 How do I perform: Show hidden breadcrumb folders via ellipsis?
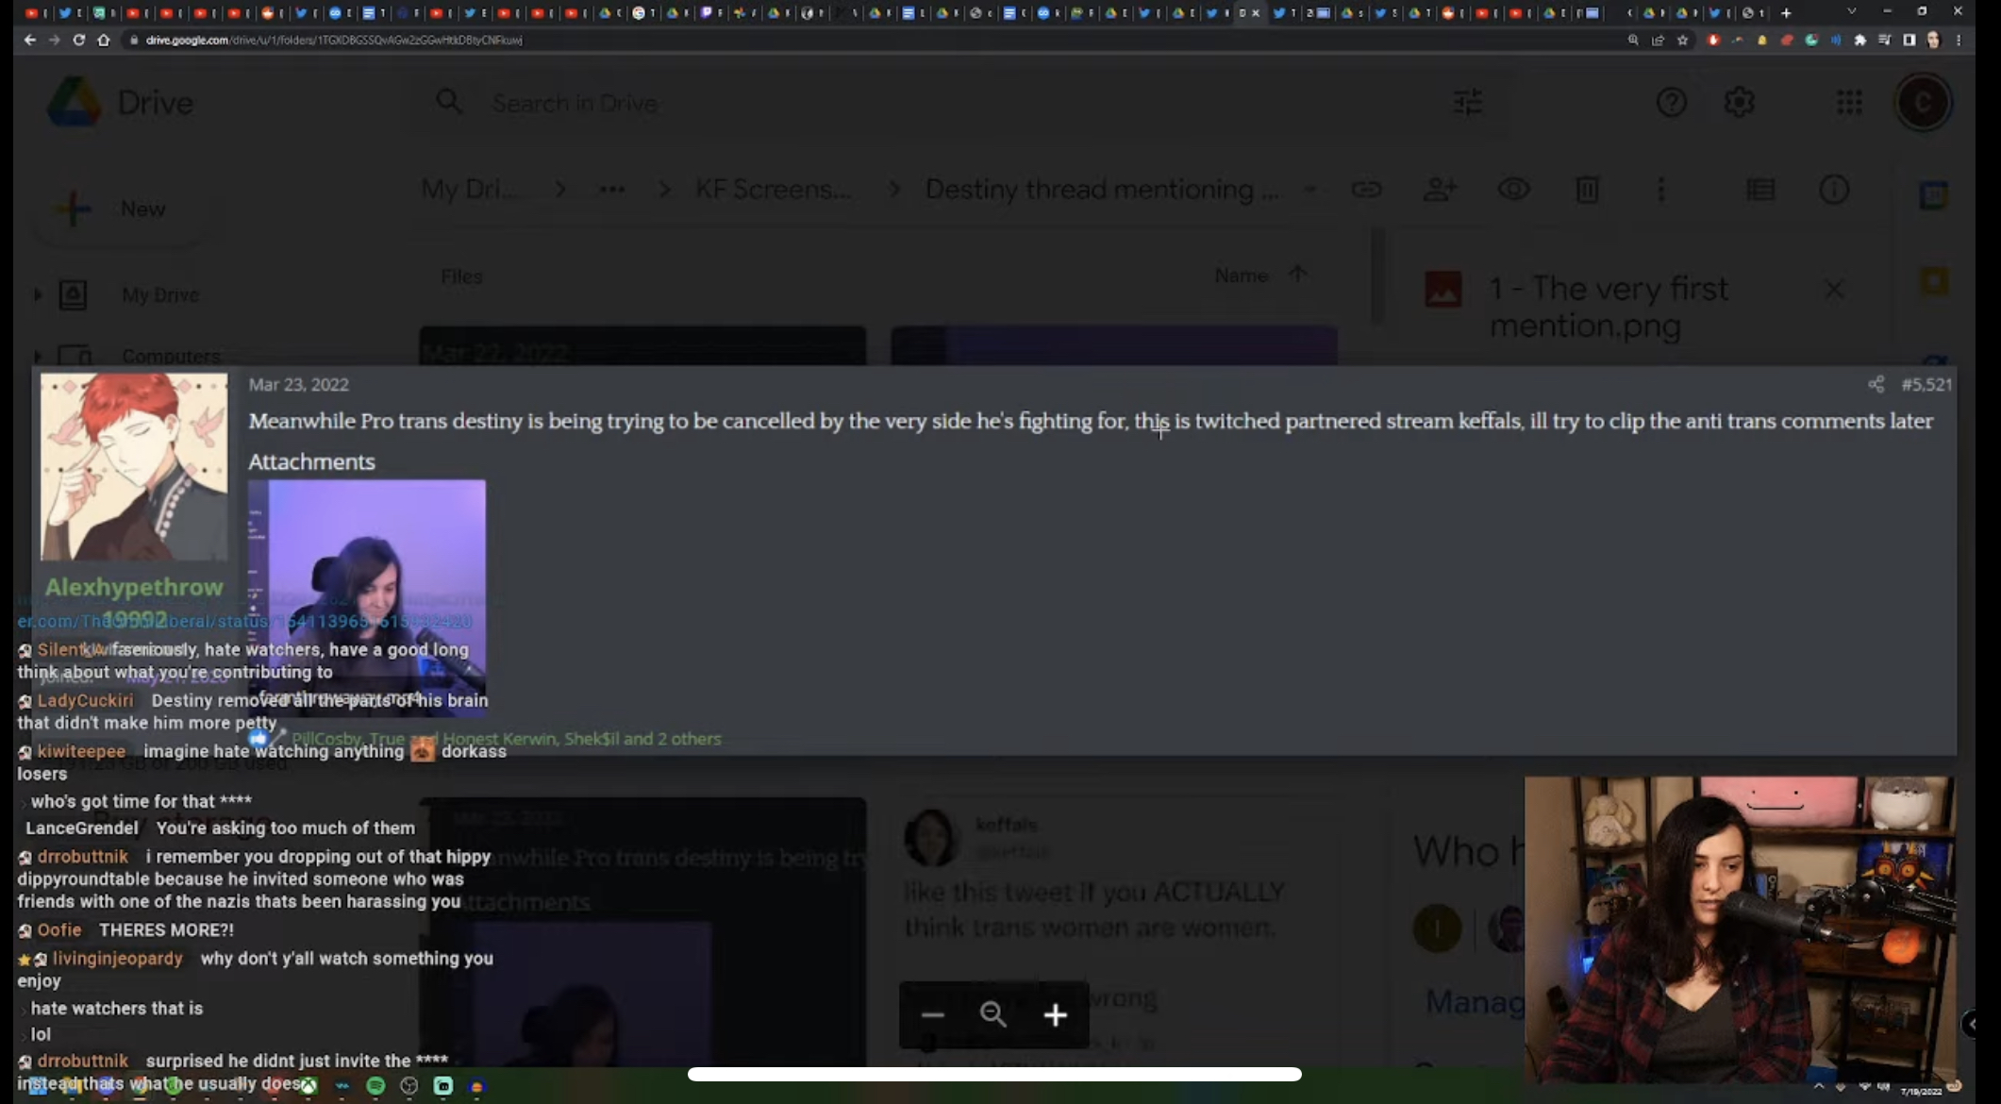(x=612, y=190)
